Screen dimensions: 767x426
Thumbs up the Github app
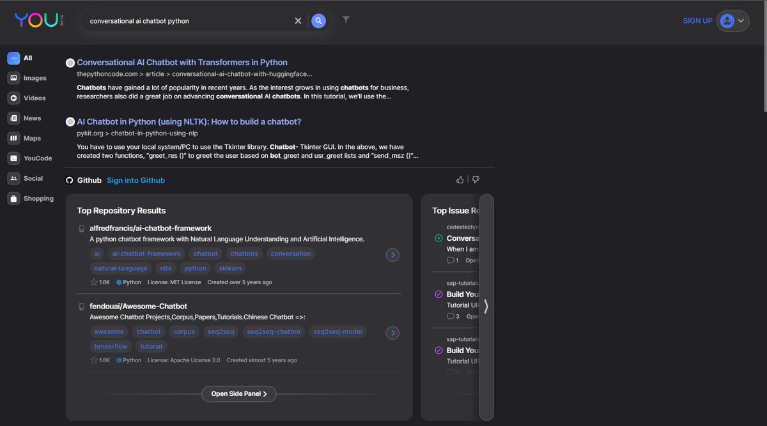[x=460, y=180]
